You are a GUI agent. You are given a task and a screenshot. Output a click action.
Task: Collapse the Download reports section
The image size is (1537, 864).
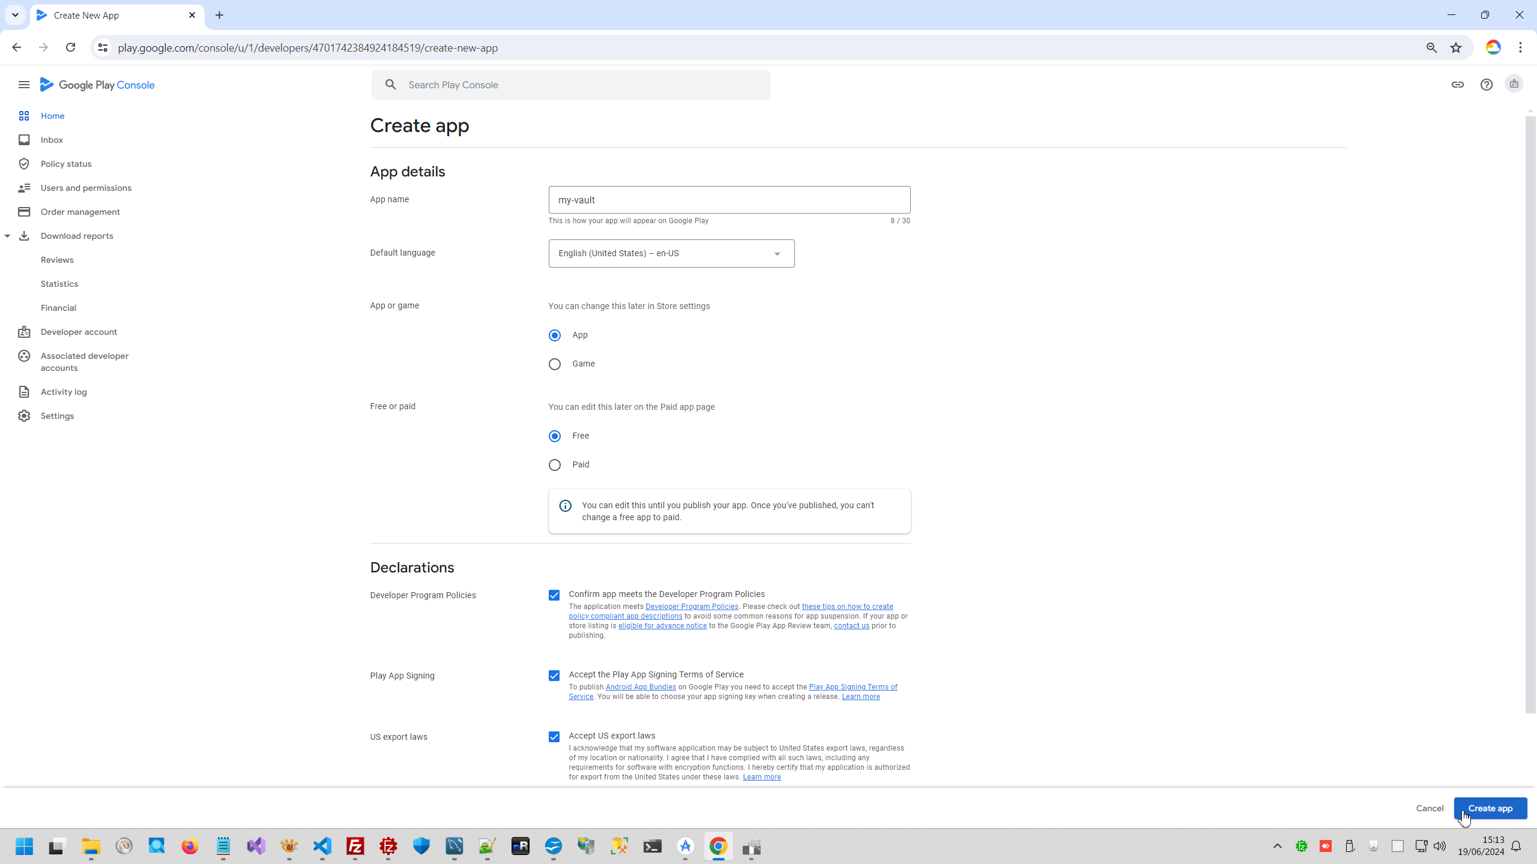click(7, 236)
